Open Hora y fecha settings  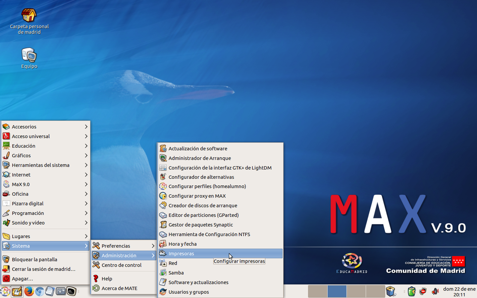pyautogui.click(x=221, y=244)
